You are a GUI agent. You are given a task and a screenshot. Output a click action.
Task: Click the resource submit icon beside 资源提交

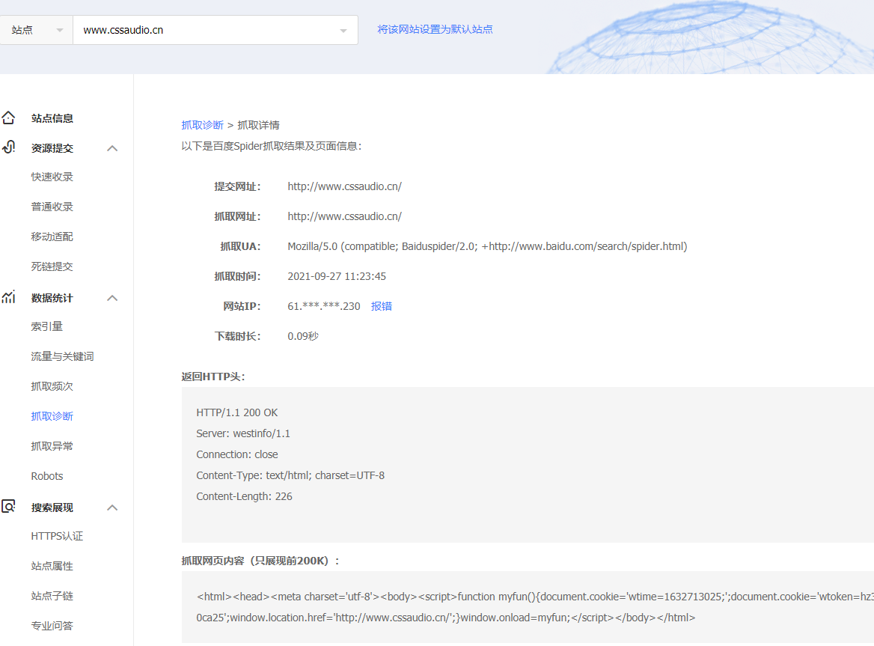[x=8, y=147]
